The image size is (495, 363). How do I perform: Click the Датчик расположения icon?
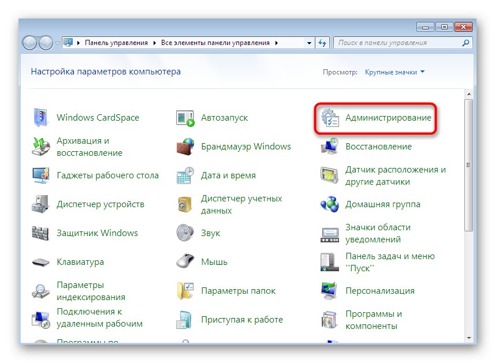pos(330,175)
